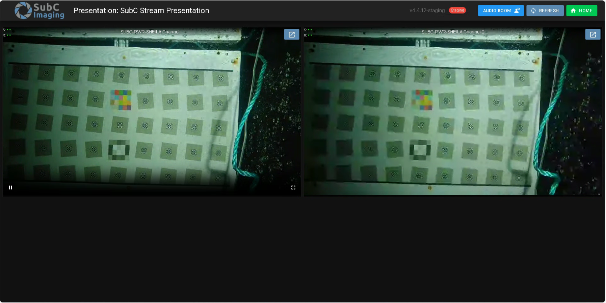Click Channel 1 receive status dots
The height and width of the screenshot is (303, 606).
[9, 35]
